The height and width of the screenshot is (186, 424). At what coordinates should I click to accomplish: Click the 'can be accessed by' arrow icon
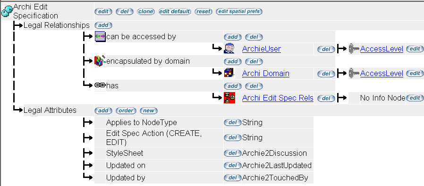click(100, 36)
